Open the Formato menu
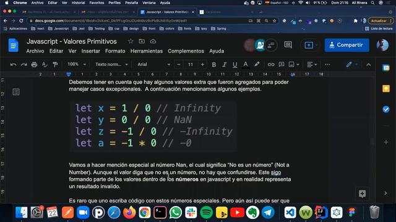This screenshot has width=396, height=222. click(115, 51)
